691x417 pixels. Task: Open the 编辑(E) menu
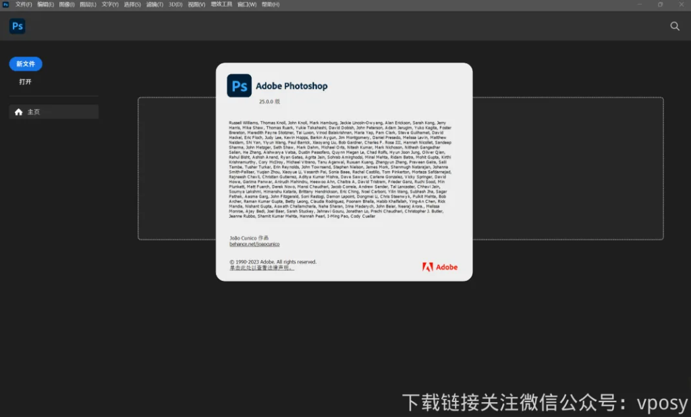[45, 5]
